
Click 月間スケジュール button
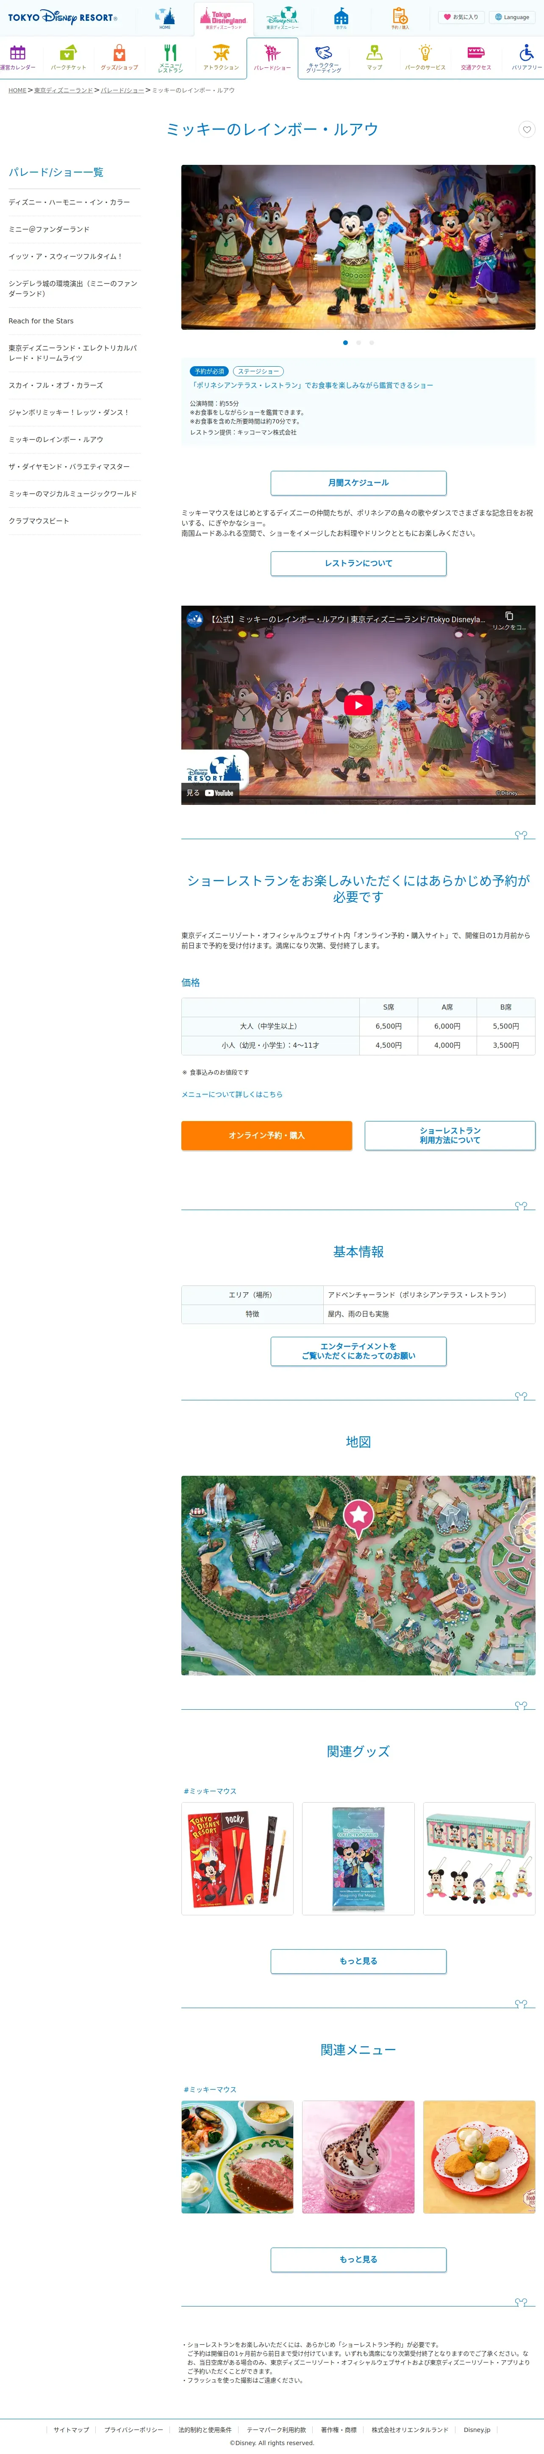pyautogui.click(x=358, y=483)
